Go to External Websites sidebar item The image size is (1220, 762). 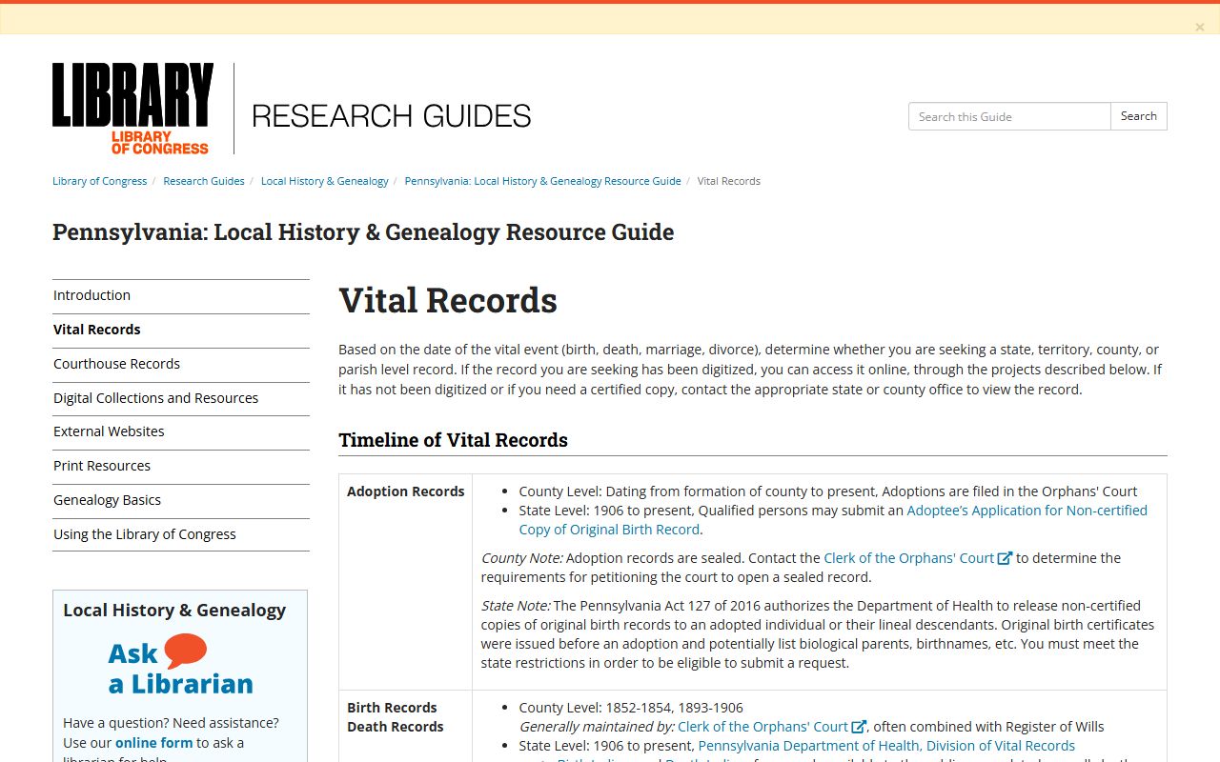click(181, 431)
